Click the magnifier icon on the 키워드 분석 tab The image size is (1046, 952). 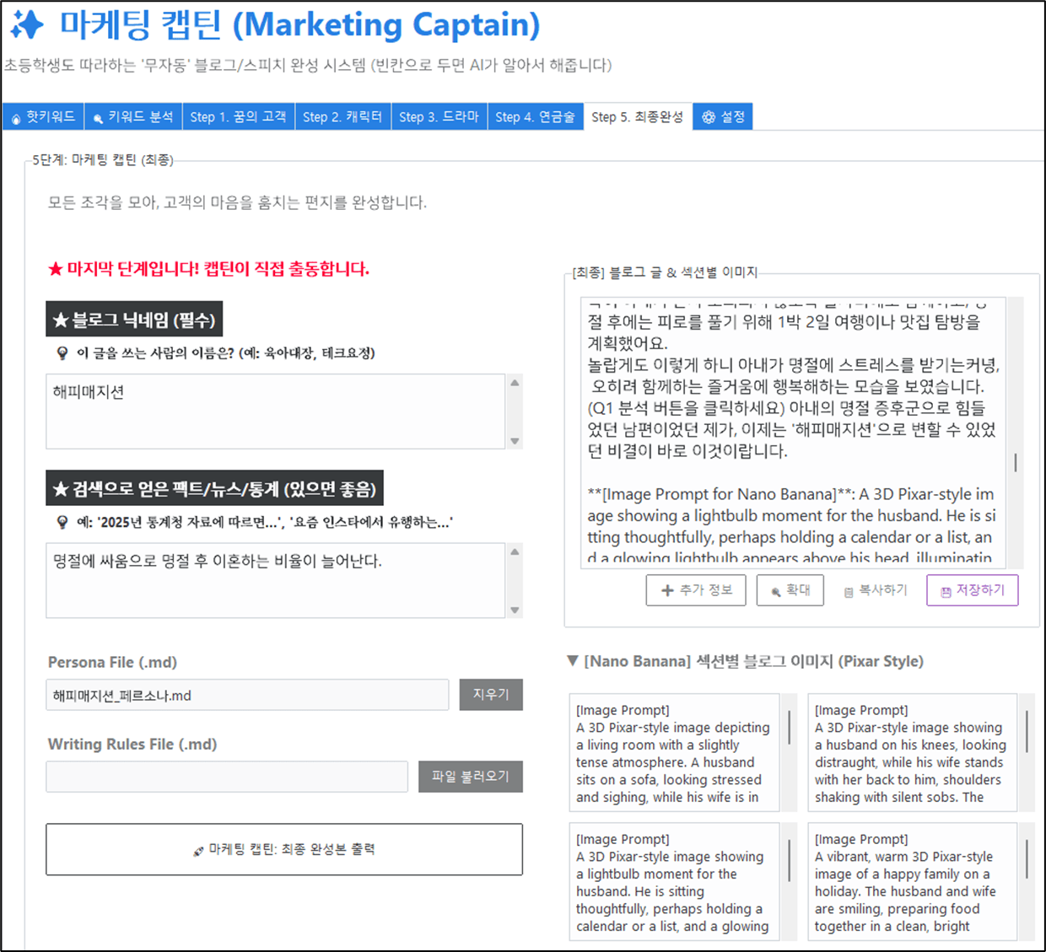[x=99, y=116]
